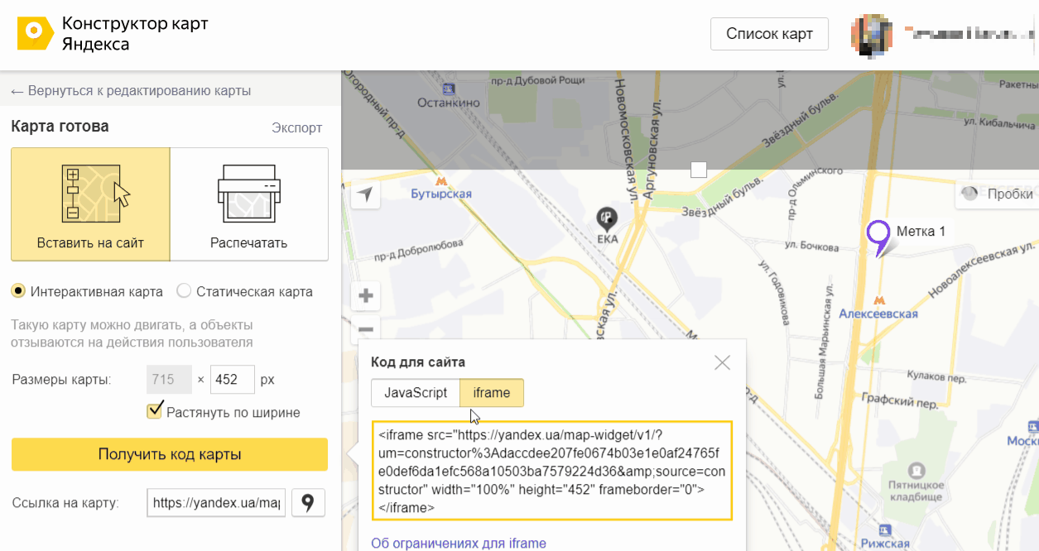Select Статическая карта radio option

(184, 291)
